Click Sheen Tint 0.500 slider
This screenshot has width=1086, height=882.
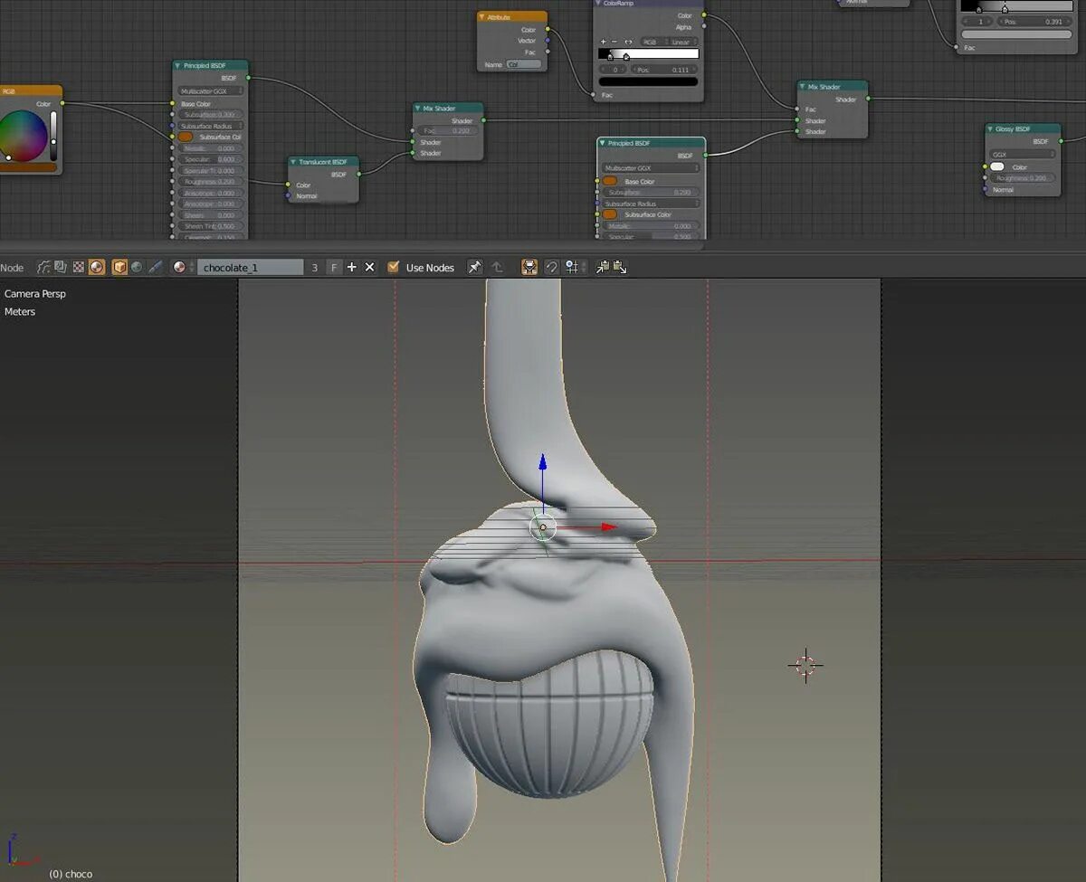click(x=211, y=226)
